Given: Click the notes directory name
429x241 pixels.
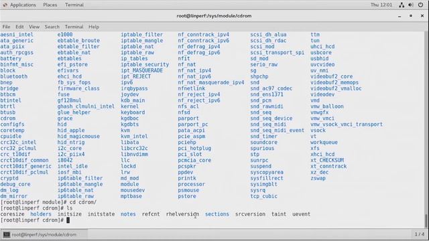Looking at the screenshot, I should pos(128,214).
